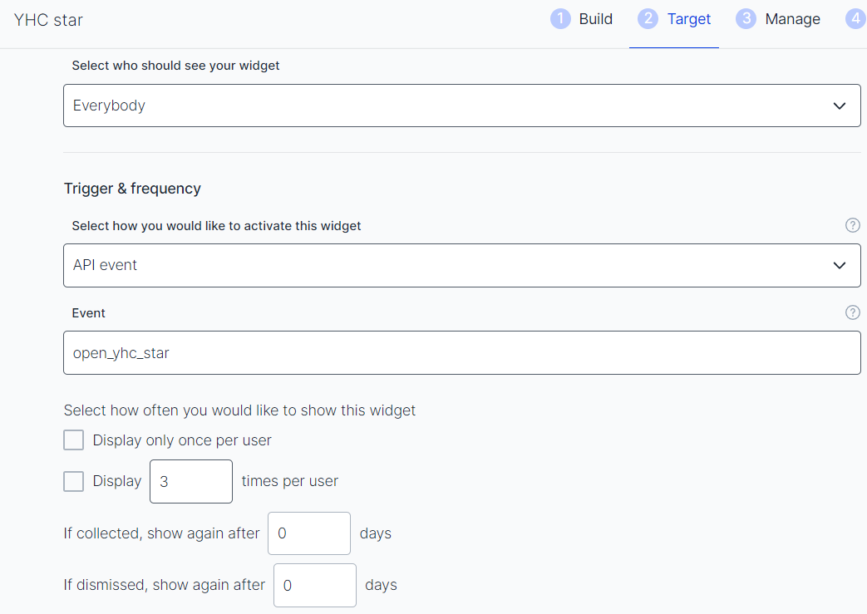Click step 2 Target number circle
Screen dimensions: 867x614
click(x=648, y=19)
